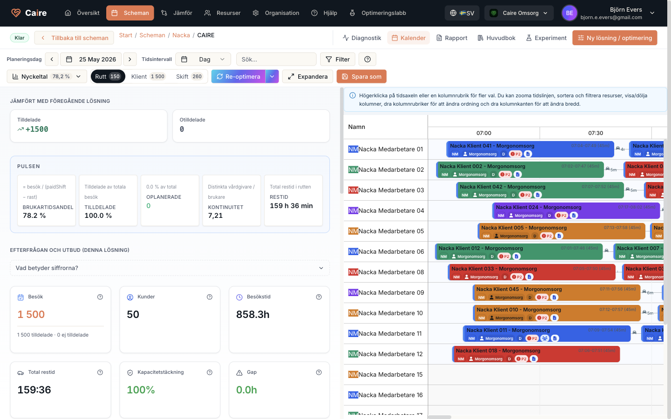Click the Caire heart logo
This screenshot has width=671, height=419.
point(16,13)
